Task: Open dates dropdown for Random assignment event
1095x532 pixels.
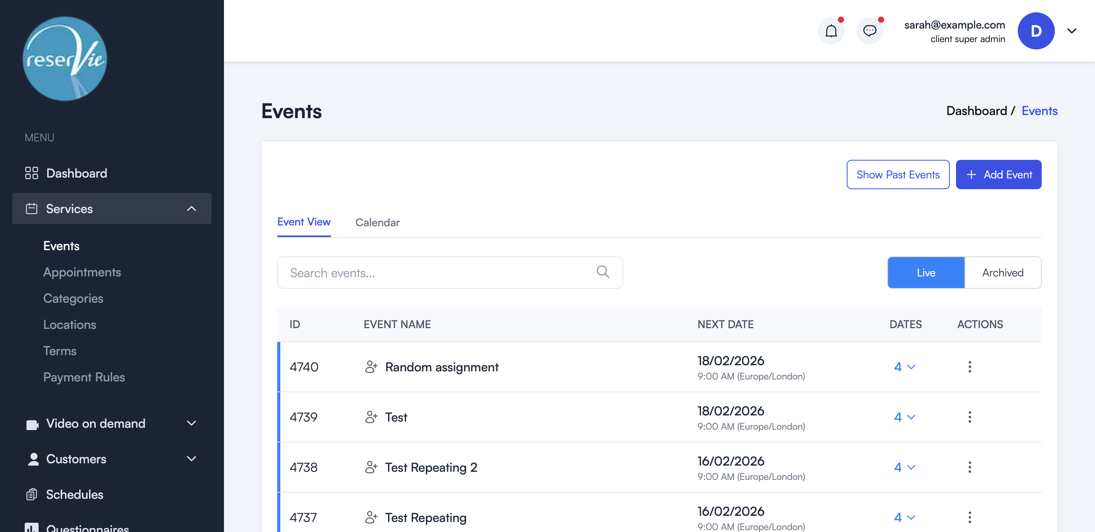Action: click(x=905, y=367)
